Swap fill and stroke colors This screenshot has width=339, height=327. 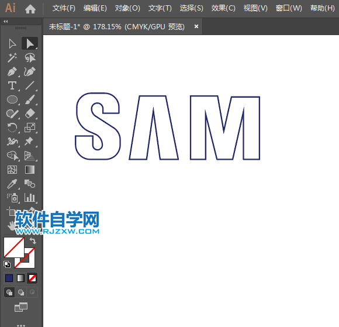pyautogui.click(x=33, y=240)
